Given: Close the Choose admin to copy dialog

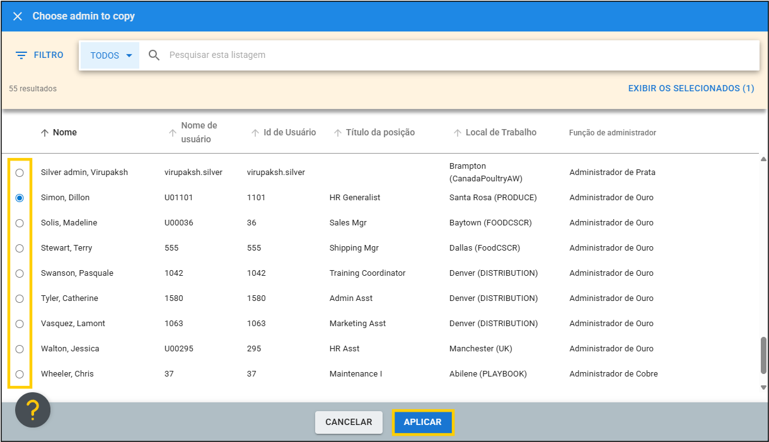Looking at the screenshot, I should [18, 16].
